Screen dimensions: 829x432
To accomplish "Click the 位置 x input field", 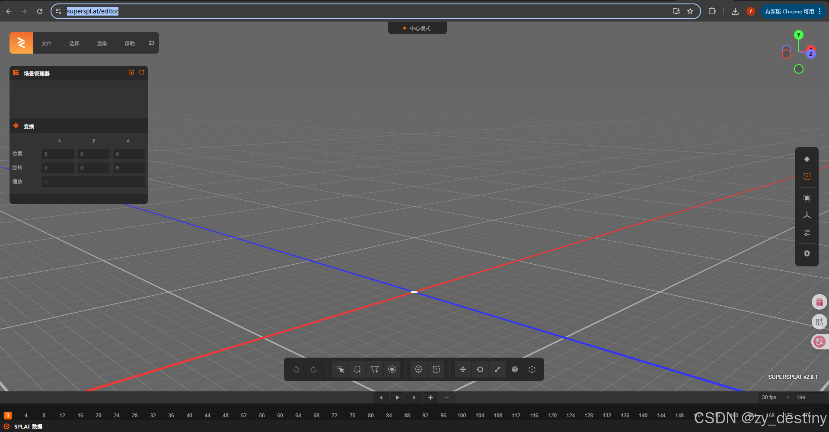I will 58,154.
